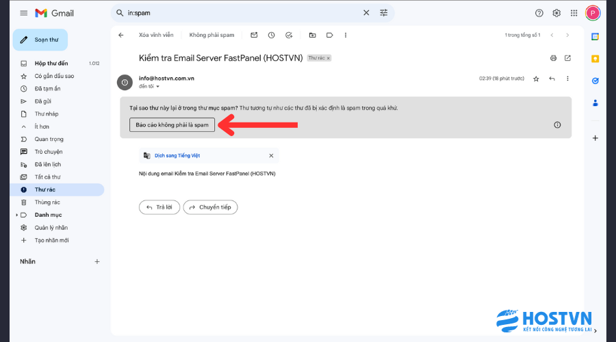This screenshot has height=342, width=616.
Task: Click the Trả lời reply button
Action: pyautogui.click(x=159, y=207)
